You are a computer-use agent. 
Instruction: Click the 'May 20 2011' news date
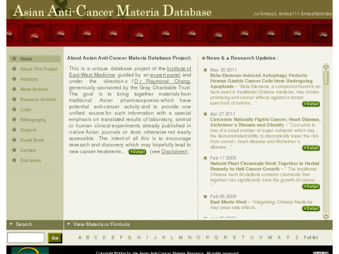tap(223, 70)
